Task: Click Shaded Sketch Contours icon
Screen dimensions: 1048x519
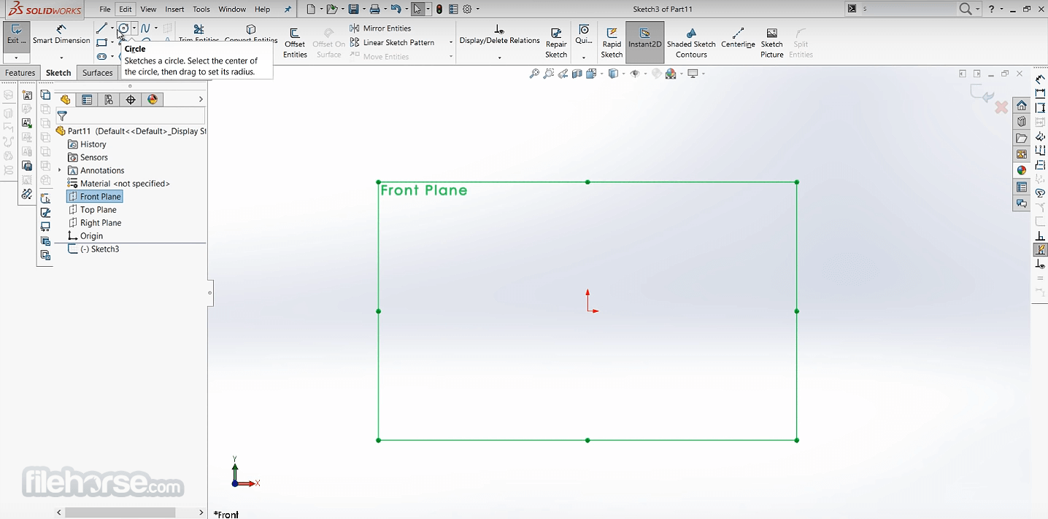Action: (x=691, y=43)
